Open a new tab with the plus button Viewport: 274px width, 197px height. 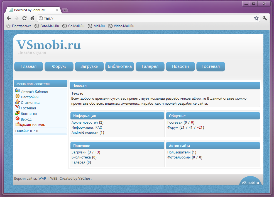(x=65, y=10)
